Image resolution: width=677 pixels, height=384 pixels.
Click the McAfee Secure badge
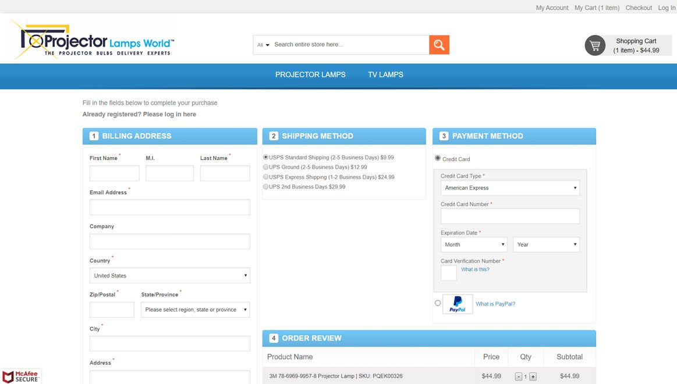[21, 376]
